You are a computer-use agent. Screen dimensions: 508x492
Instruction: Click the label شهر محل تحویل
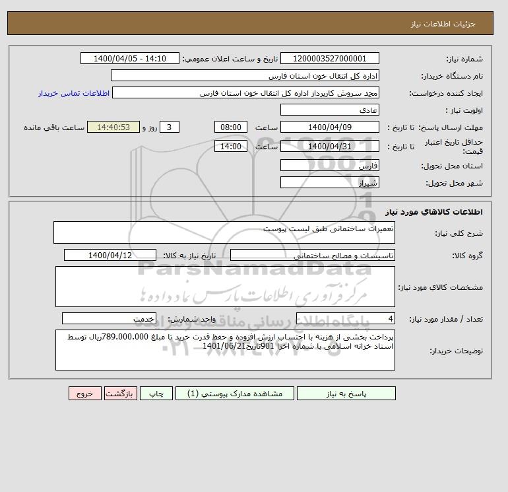point(454,183)
